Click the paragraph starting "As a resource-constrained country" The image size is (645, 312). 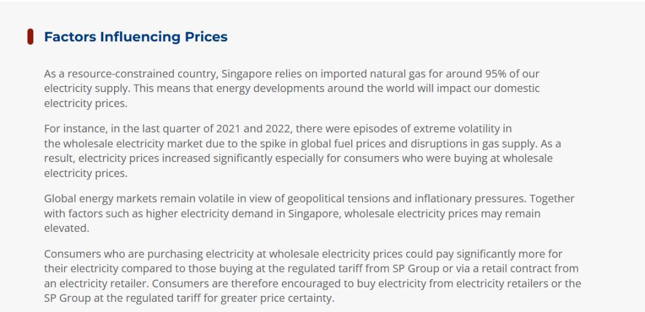tap(291, 88)
